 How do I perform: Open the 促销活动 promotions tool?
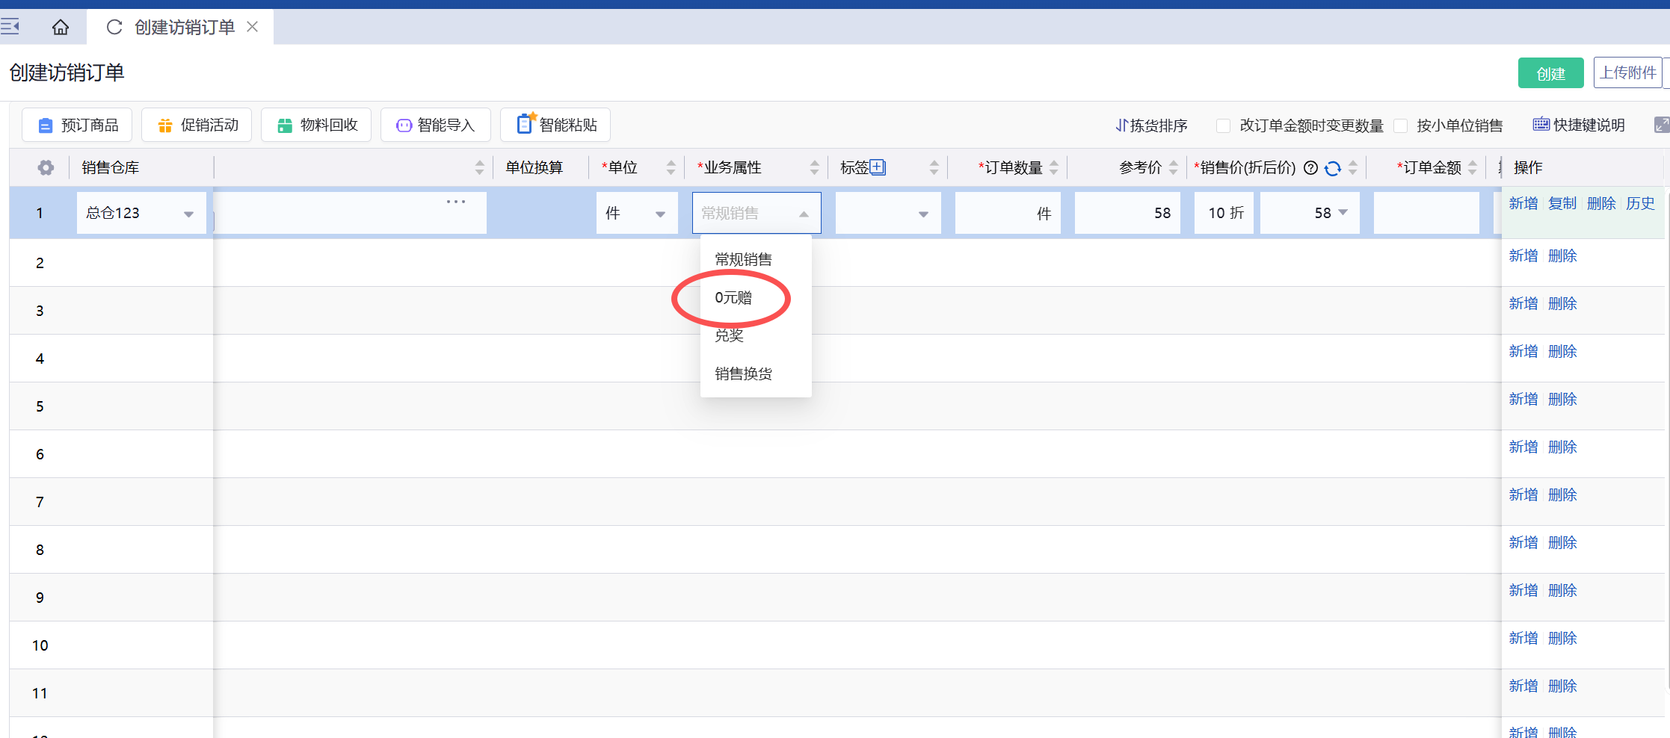click(197, 125)
